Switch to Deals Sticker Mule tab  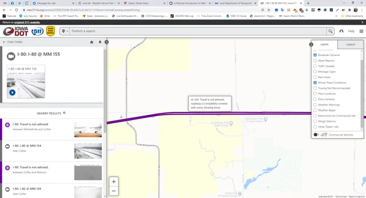(x=144, y=3)
